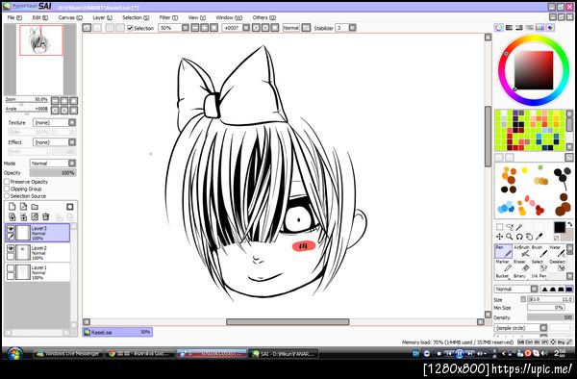This screenshot has width=577, height=379.
Task: Hide Layer 3 using its eye icon
Action: (x=11, y=229)
